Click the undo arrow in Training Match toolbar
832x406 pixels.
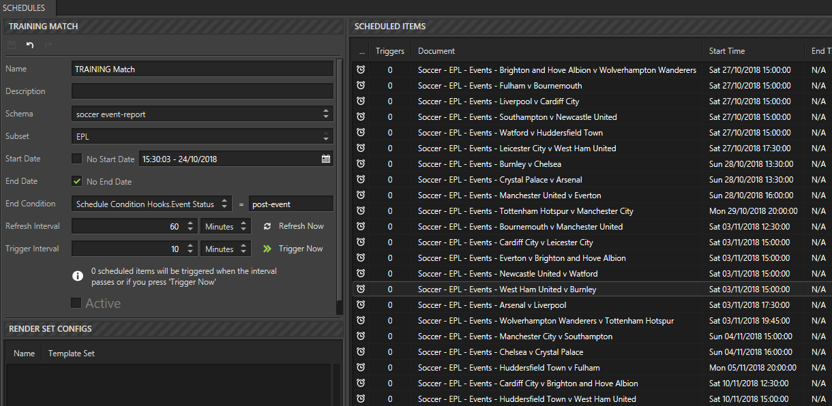tap(30, 46)
